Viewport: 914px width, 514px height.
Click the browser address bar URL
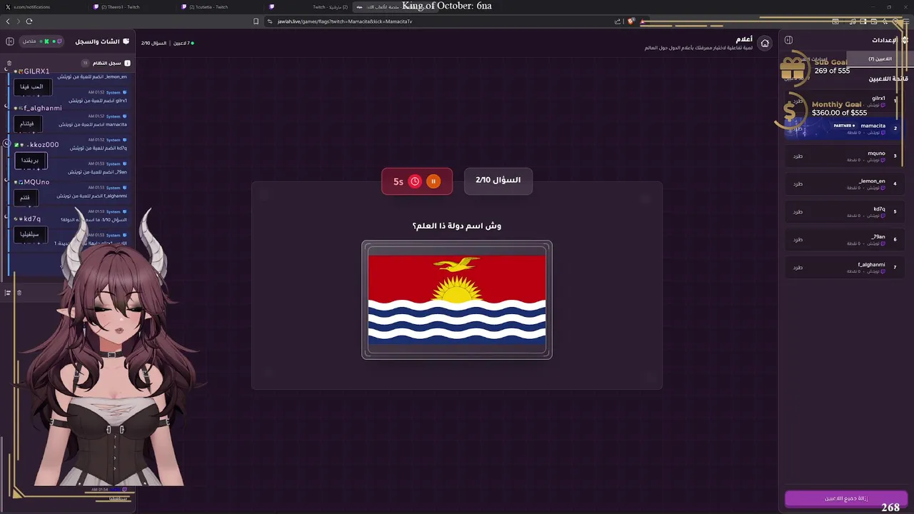(345, 21)
